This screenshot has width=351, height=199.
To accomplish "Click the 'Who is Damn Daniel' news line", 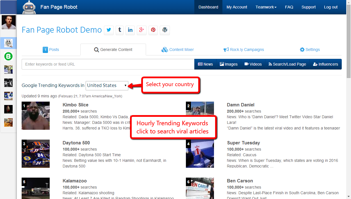I will (x=280, y=120).
